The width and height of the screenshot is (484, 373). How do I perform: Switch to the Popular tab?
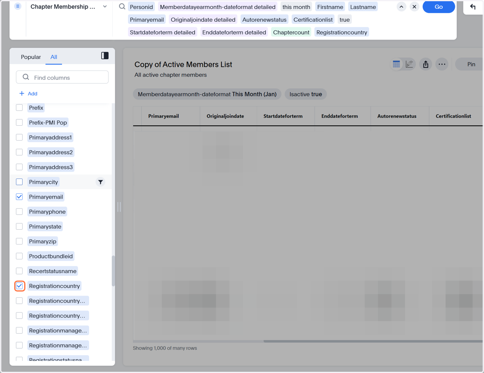pyautogui.click(x=31, y=57)
